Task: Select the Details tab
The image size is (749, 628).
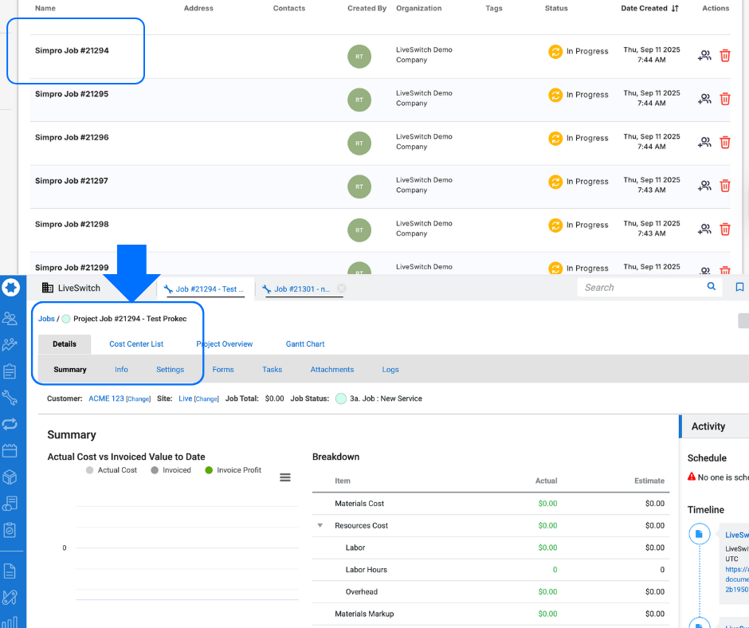Action: [x=65, y=344]
